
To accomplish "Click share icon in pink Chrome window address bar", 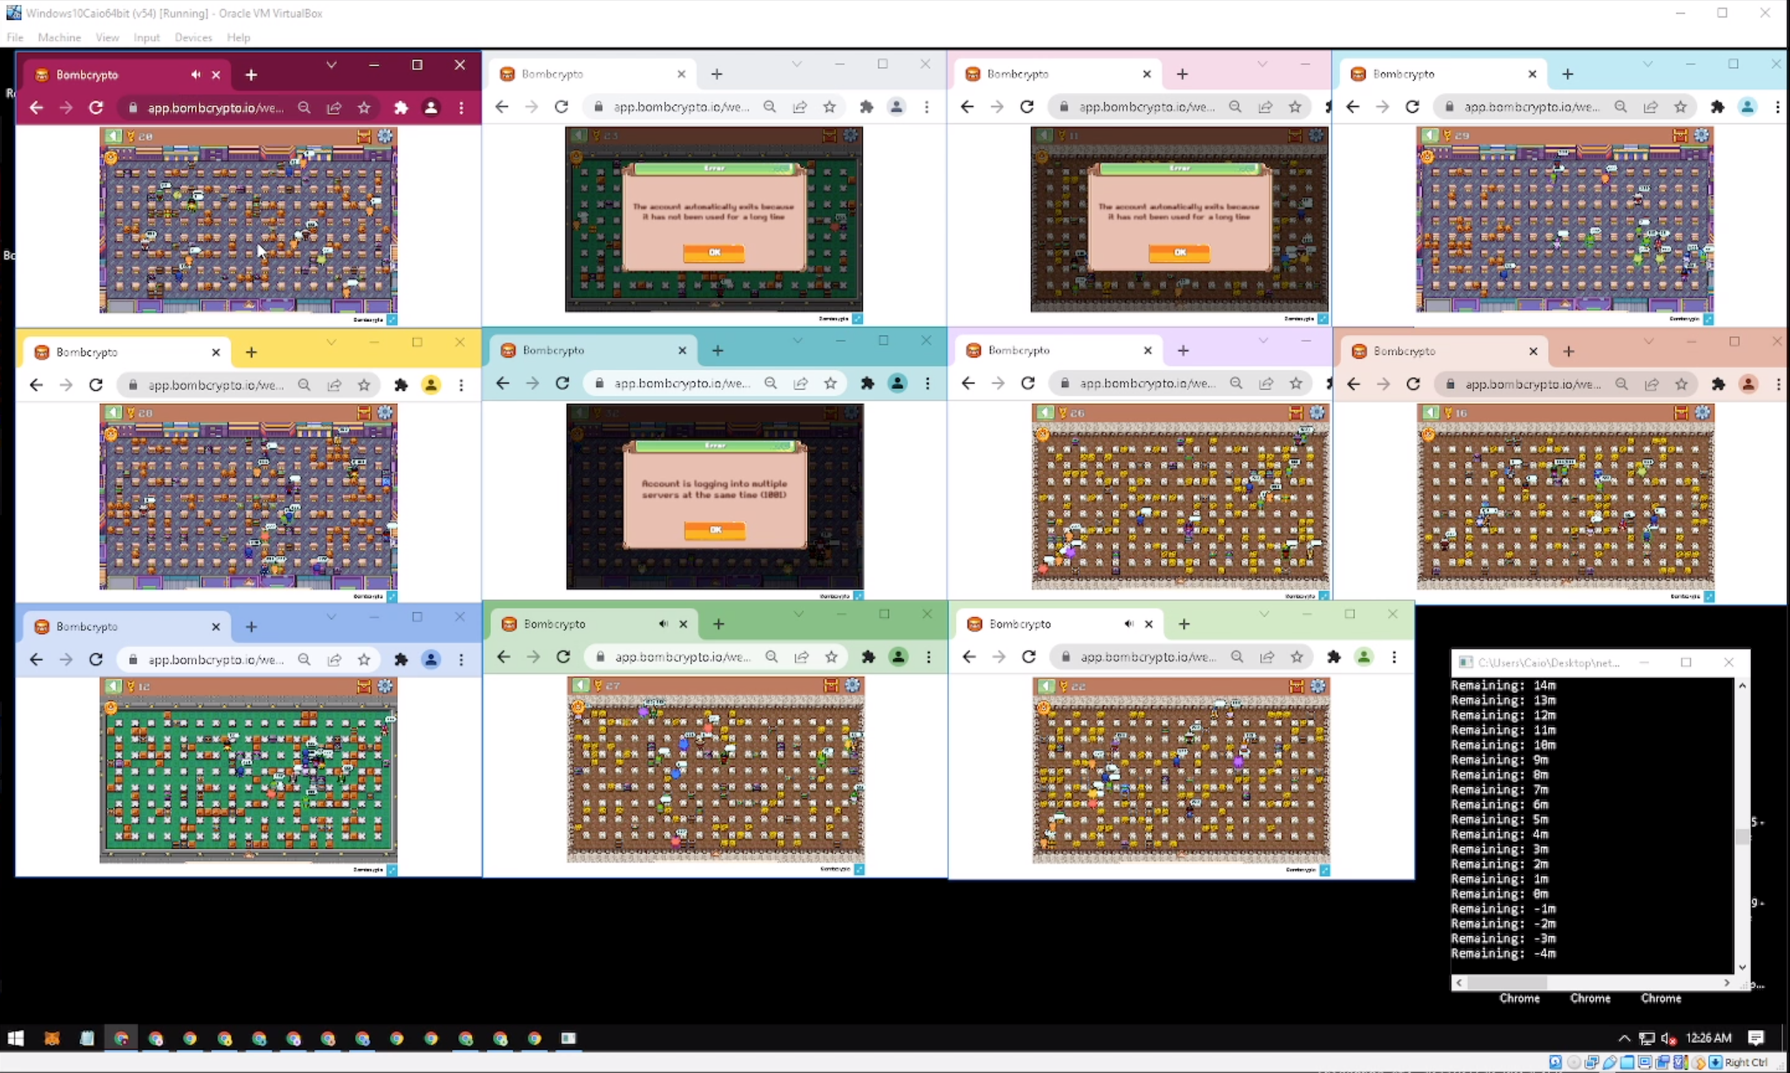I will point(1265,107).
